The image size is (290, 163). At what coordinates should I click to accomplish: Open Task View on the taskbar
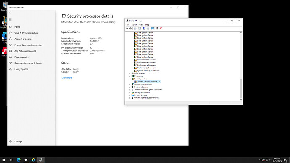pyautogui.click(x=11, y=160)
